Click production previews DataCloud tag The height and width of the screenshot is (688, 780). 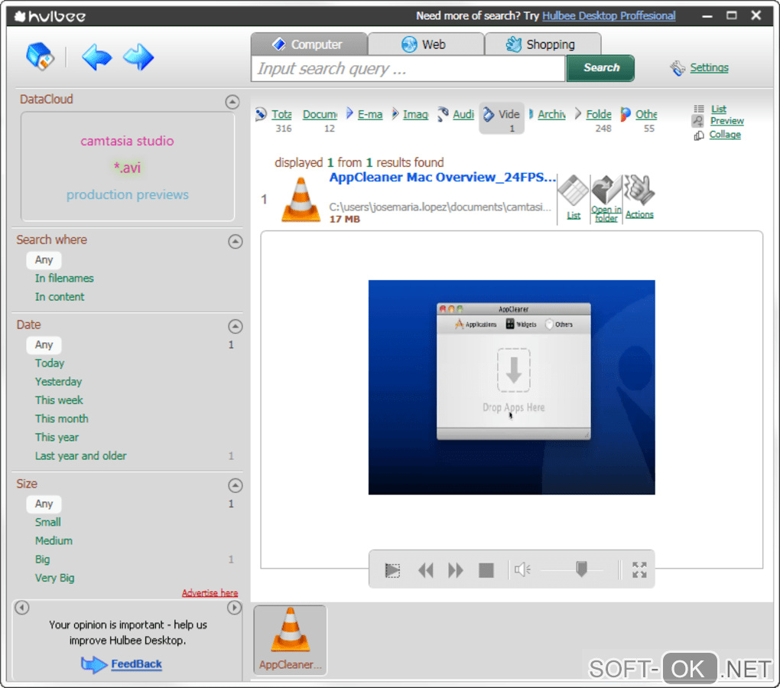click(x=128, y=194)
